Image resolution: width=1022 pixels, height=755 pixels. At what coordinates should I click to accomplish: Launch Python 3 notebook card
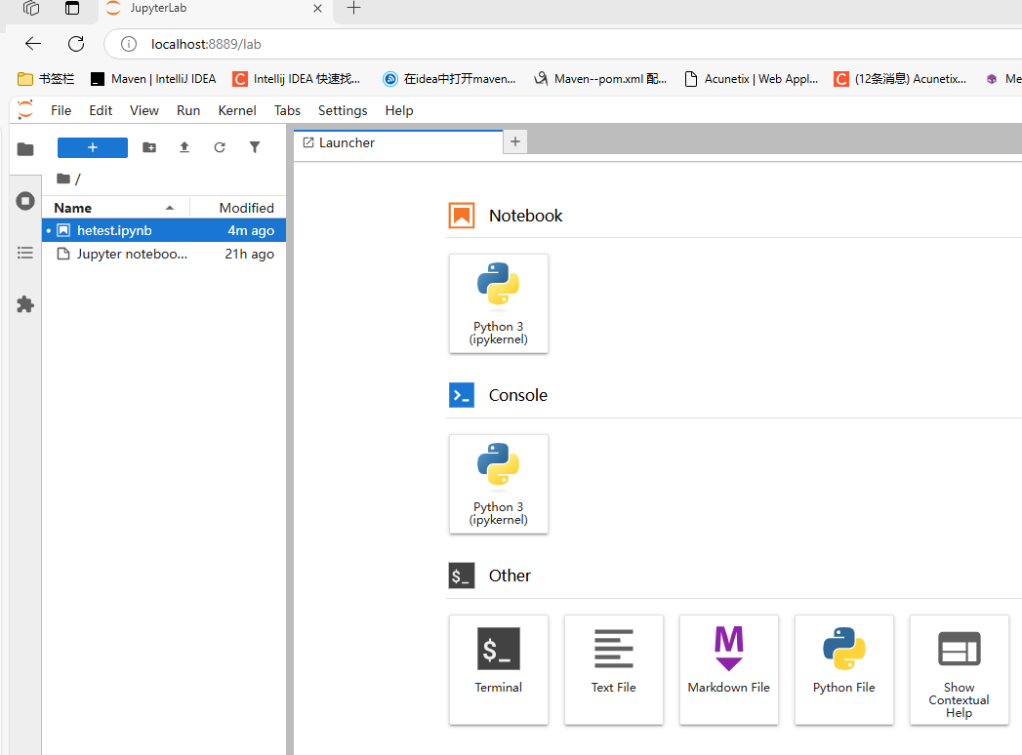click(499, 303)
